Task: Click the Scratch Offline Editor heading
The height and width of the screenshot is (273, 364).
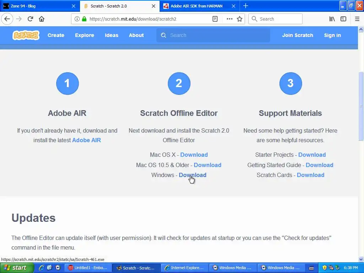Action: coord(179,113)
